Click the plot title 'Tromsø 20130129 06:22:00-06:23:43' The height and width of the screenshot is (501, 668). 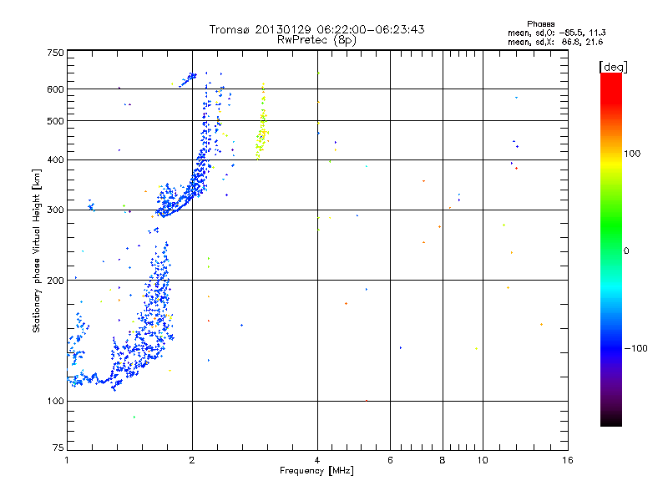click(x=316, y=29)
